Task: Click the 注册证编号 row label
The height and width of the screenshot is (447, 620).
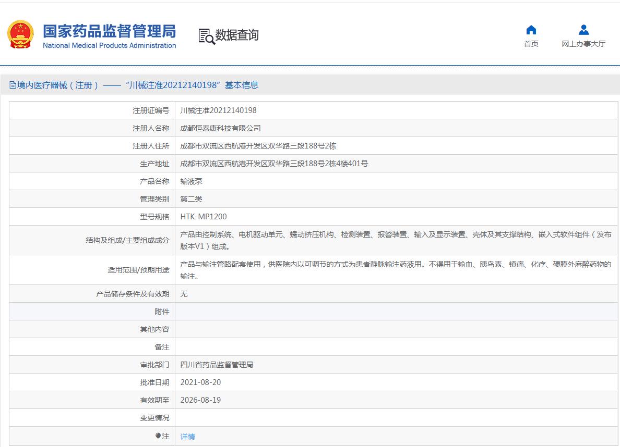Action: click(151, 110)
